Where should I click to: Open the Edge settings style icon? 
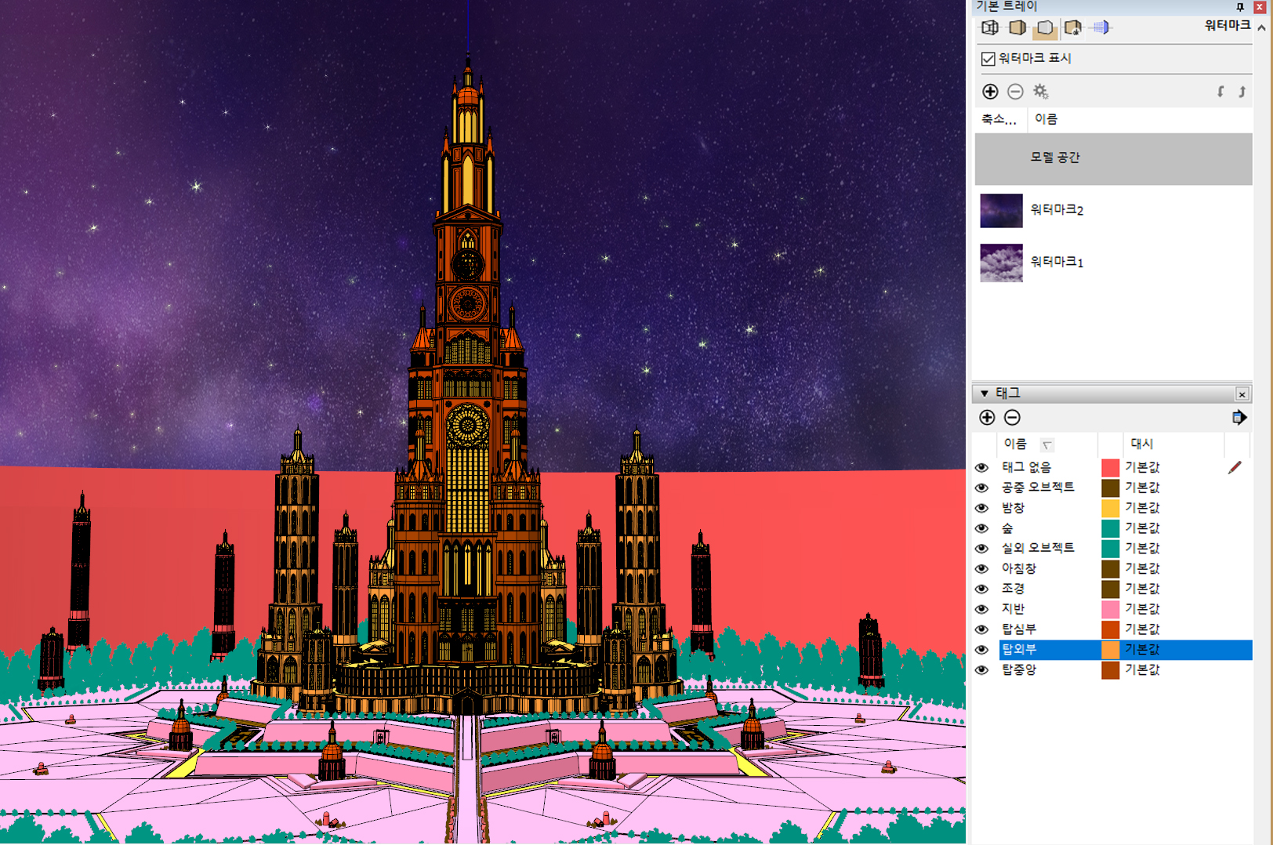[990, 27]
